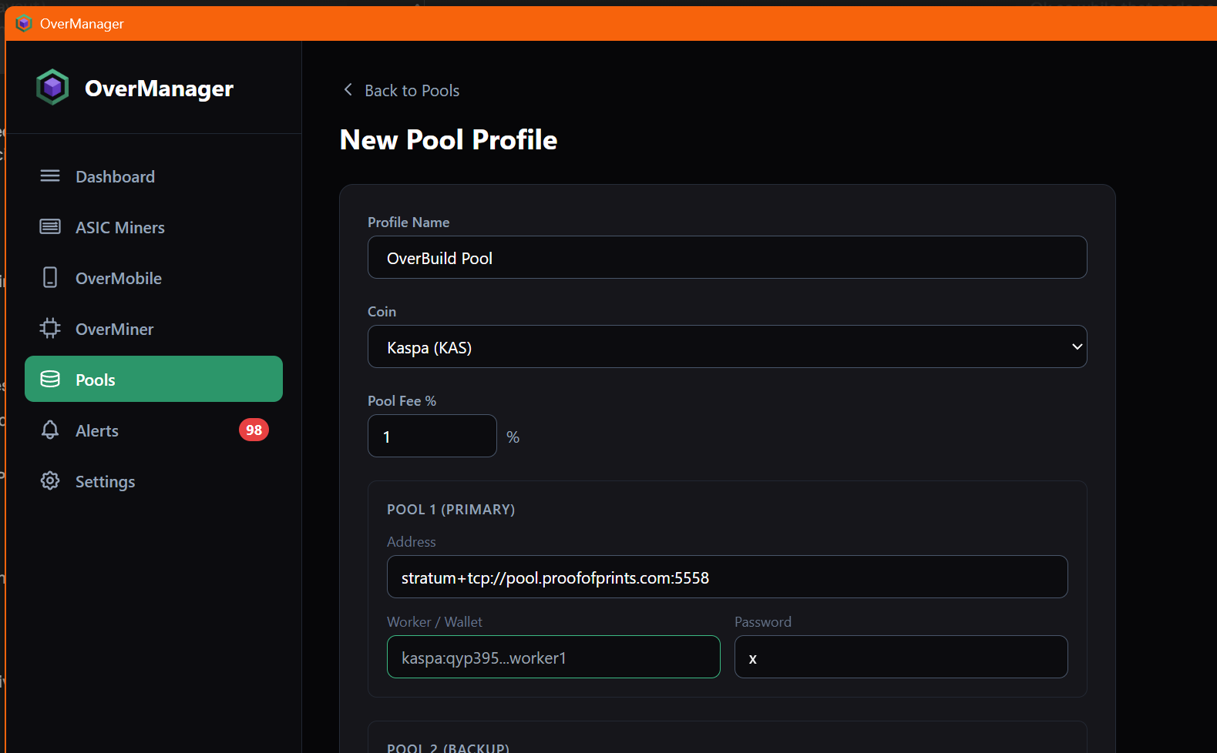The width and height of the screenshot is (1217, 753).
Task: Click the Alerts bell icon
Action: [x=50, y=430]
